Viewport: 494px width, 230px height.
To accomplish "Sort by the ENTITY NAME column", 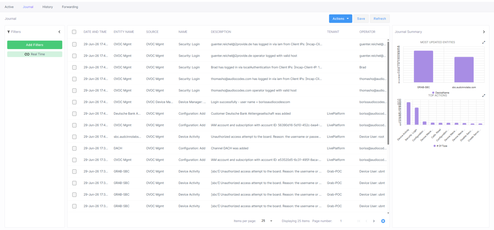I will pos(124,32).
